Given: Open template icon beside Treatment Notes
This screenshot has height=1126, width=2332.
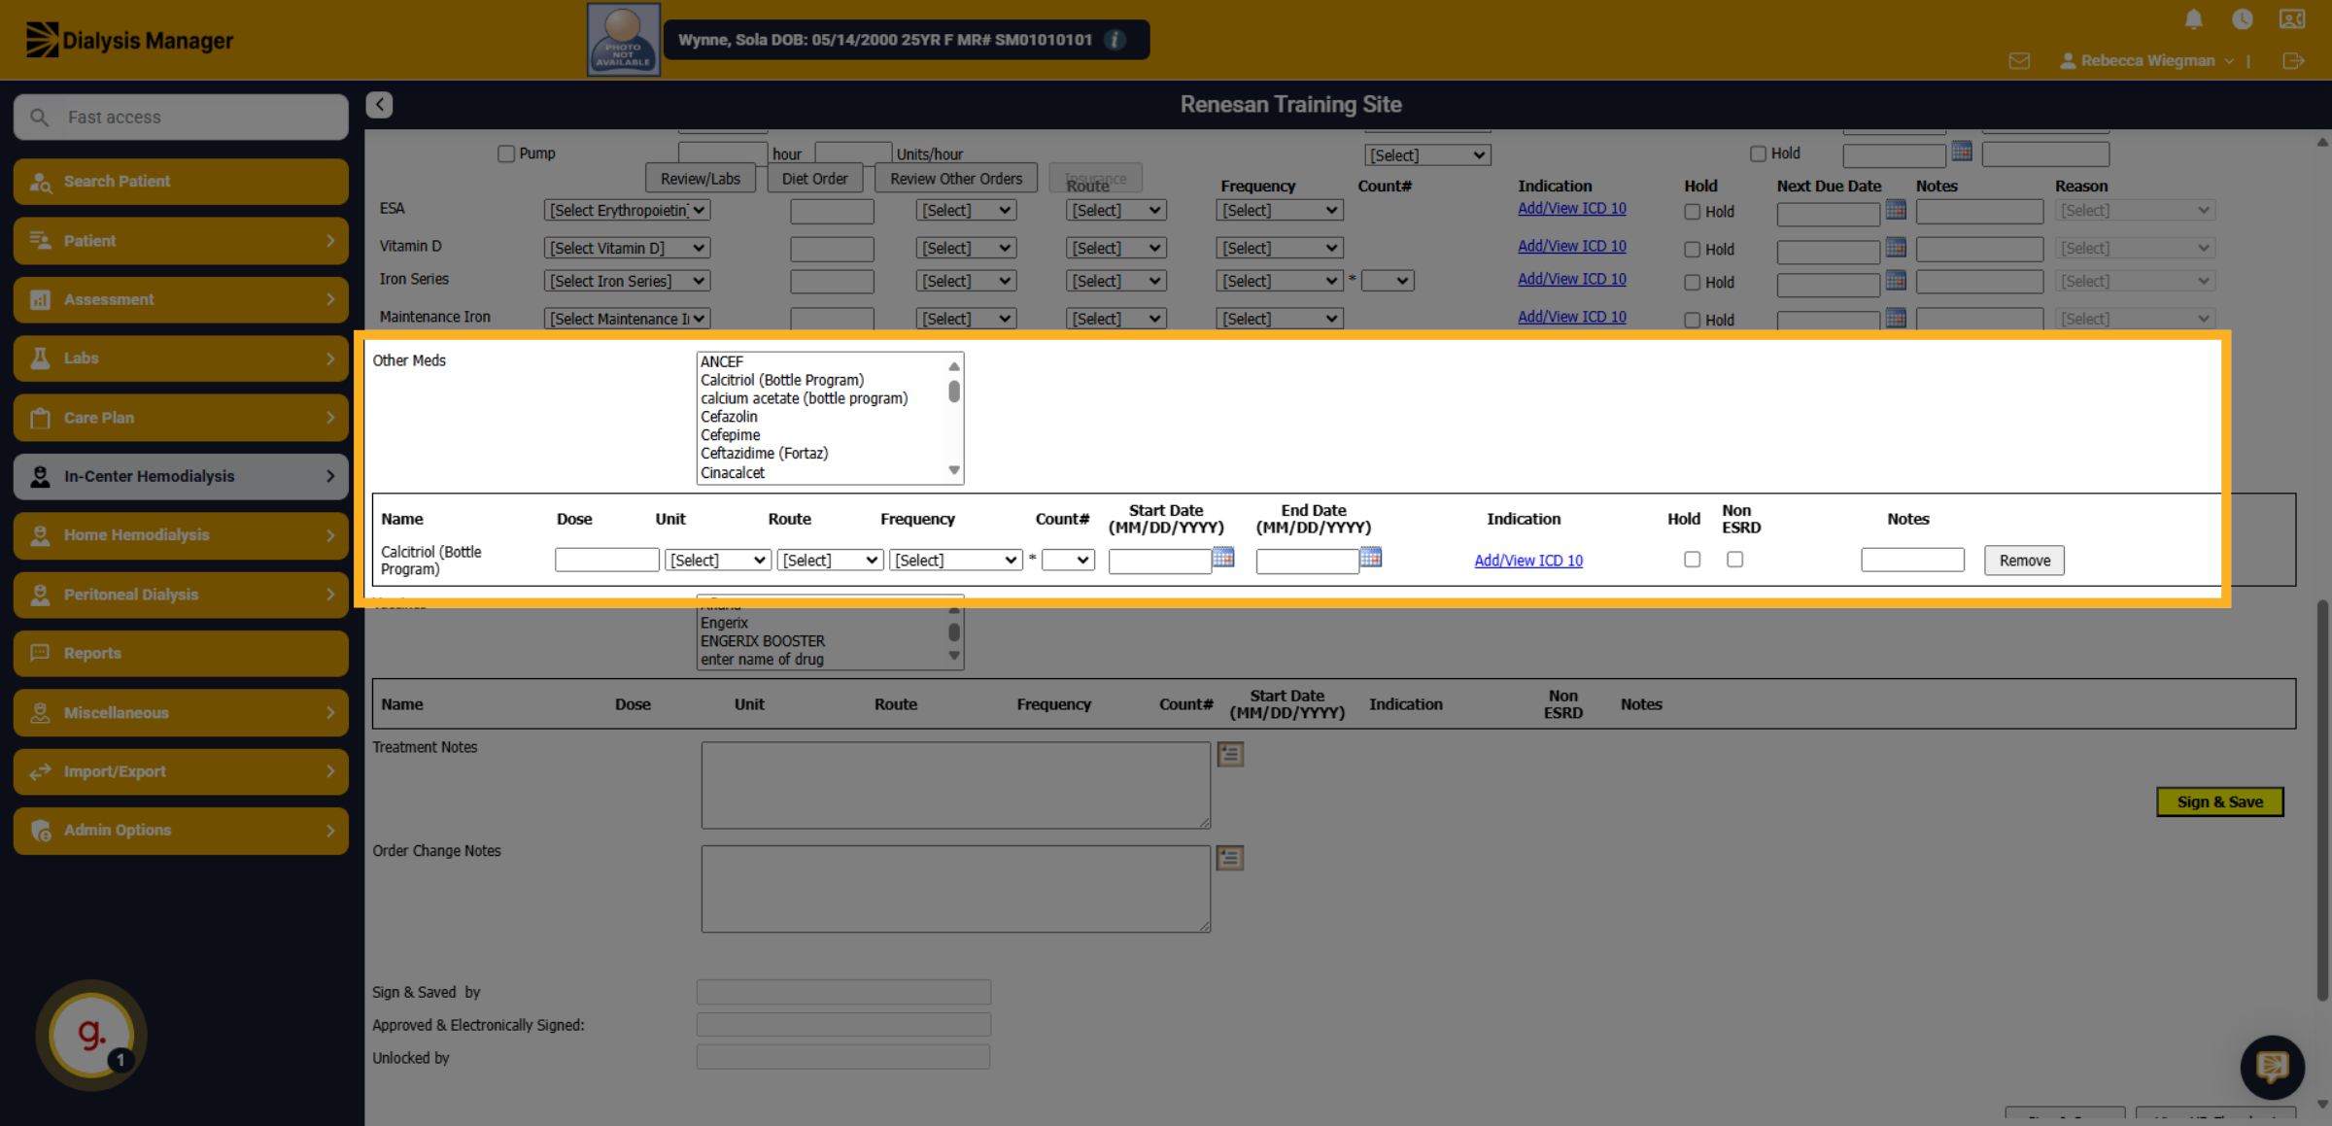Looking at the screenshot, I should pos(1230,754).
